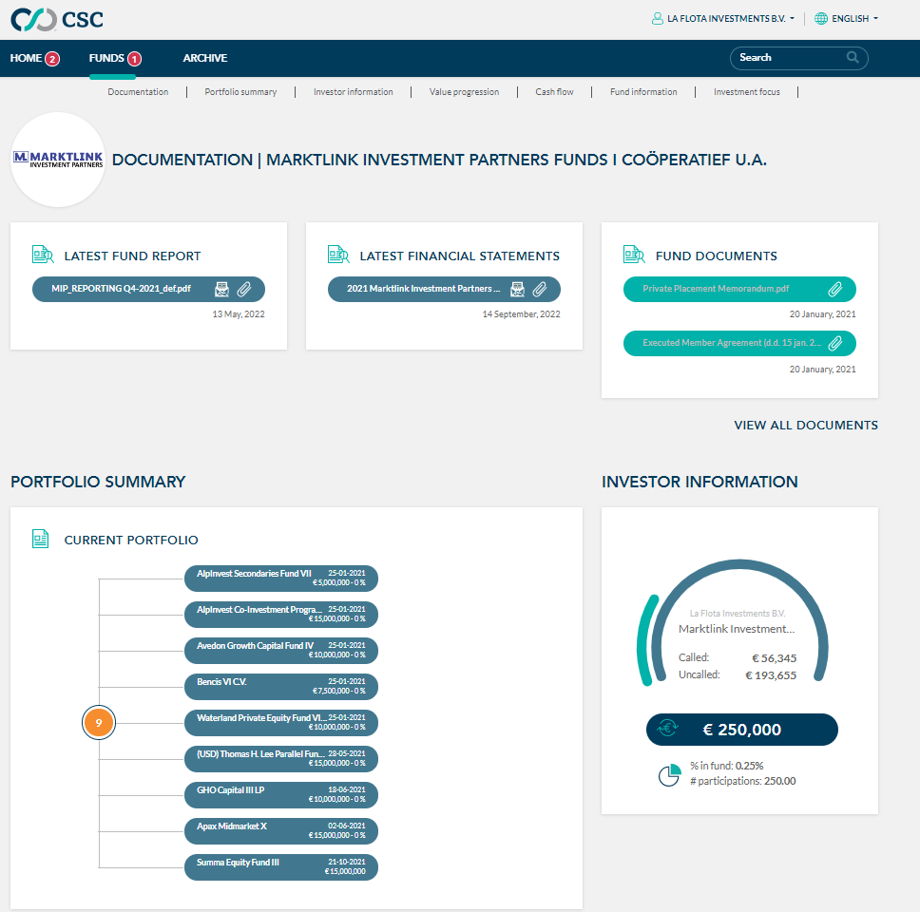Click the Marktlink Investment Partners logo
The width and height of the screenshot is (920, 912).
58,160
